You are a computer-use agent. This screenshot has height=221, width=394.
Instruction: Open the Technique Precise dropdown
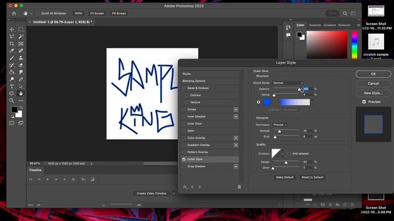click(x=279, y=125)
